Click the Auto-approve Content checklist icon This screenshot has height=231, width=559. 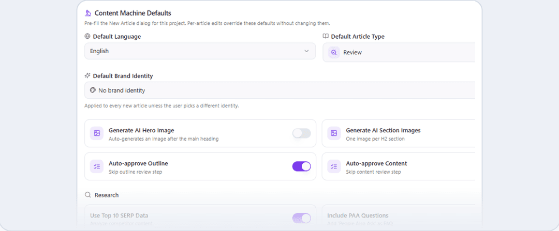[334, 166]
